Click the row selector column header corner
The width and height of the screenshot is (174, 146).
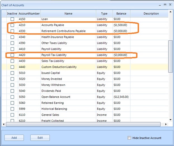4,13
